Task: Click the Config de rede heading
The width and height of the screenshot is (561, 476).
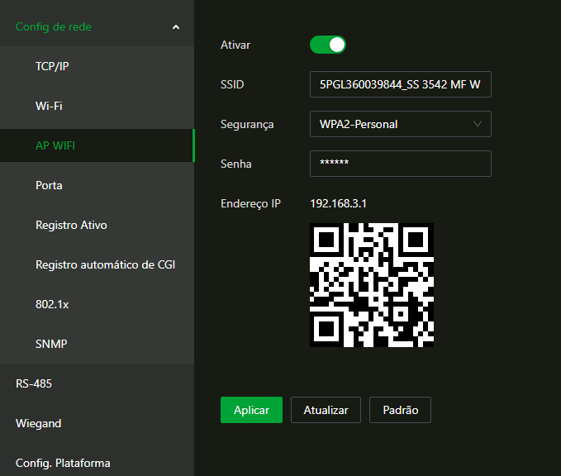Action: [54, 26]
